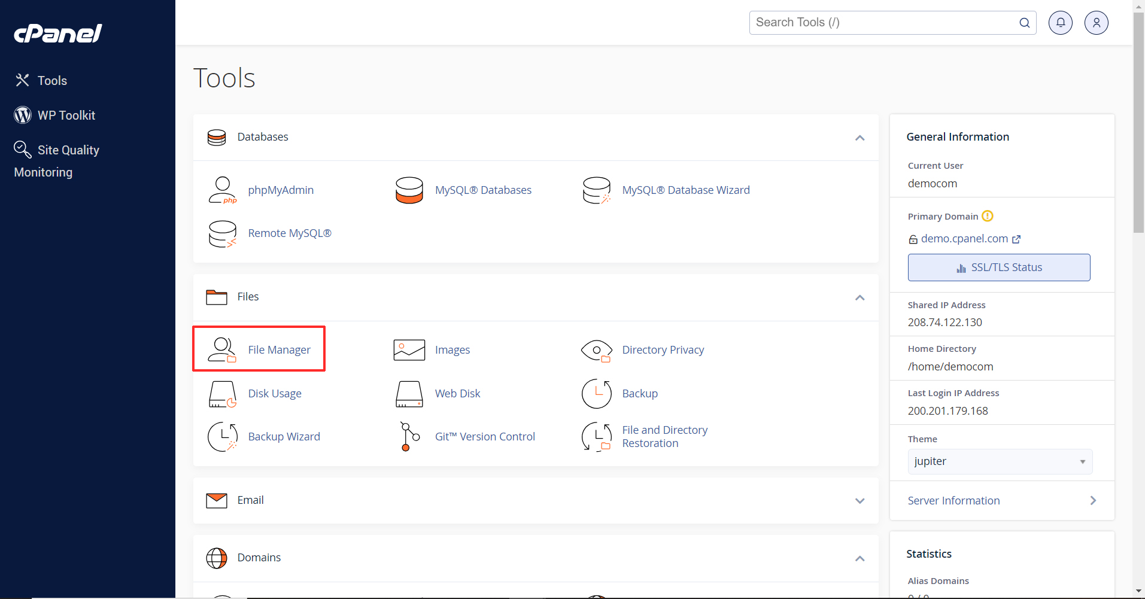This screenshot has width=1145, height=599.
Task: Collapse the Databases section
Action: pos(859,138)
